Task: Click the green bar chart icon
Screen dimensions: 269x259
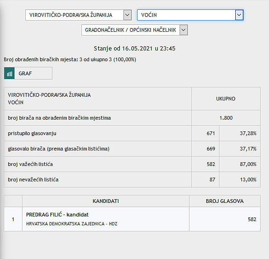Action: coord(9,73)
